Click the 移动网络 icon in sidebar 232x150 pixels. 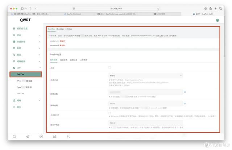coord(14,42)
